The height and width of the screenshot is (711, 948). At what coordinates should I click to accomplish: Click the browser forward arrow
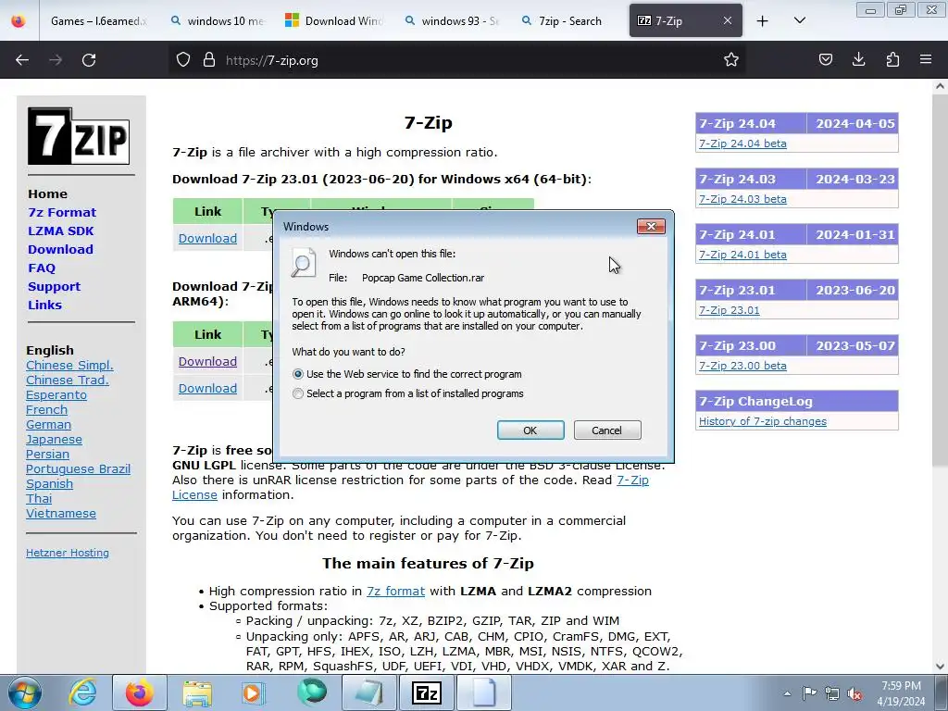pos(56,60)
